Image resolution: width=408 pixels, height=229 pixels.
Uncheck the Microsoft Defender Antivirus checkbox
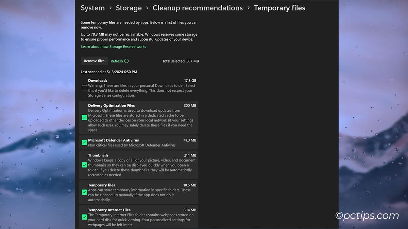point(84,142)
